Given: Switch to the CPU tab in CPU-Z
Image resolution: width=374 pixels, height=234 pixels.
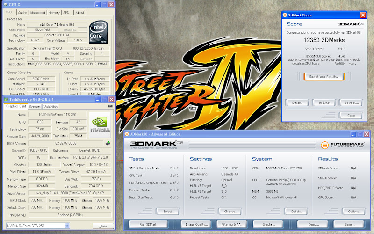Looking at the screenshot, I should pyautogui.click(x=8, y=12).
